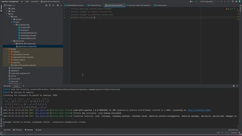
Task: Click Expand All in Project panel
Action: [x=50, y=5]
